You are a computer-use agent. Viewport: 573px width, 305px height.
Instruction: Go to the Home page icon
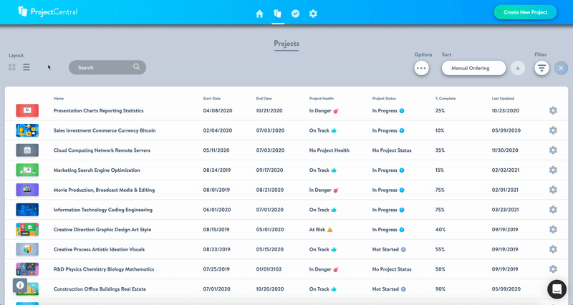[259, 14]
